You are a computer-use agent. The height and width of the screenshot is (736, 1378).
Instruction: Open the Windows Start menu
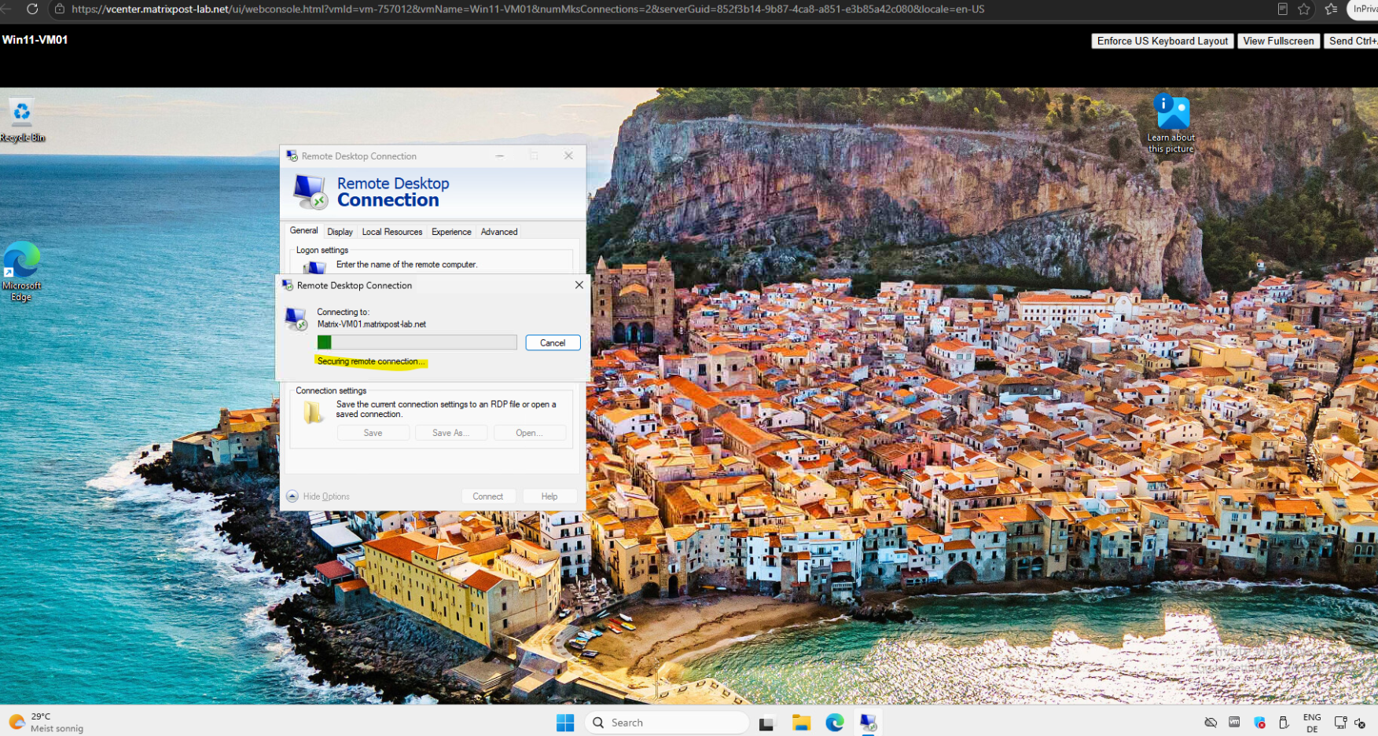pos(565,723)
